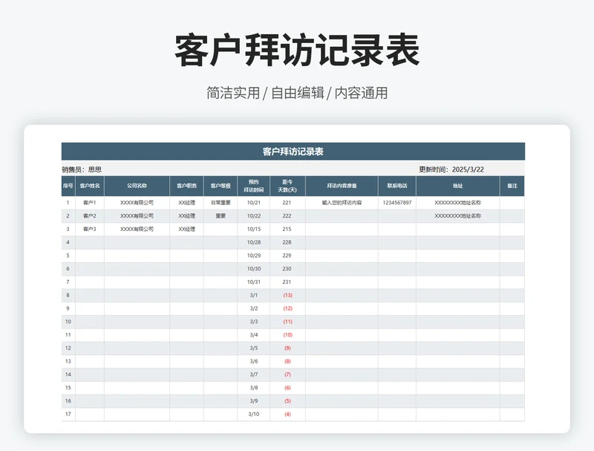Click the 输入您的拜访内容 cell
The height and width of the screenshot is (451, 594).
342,203
